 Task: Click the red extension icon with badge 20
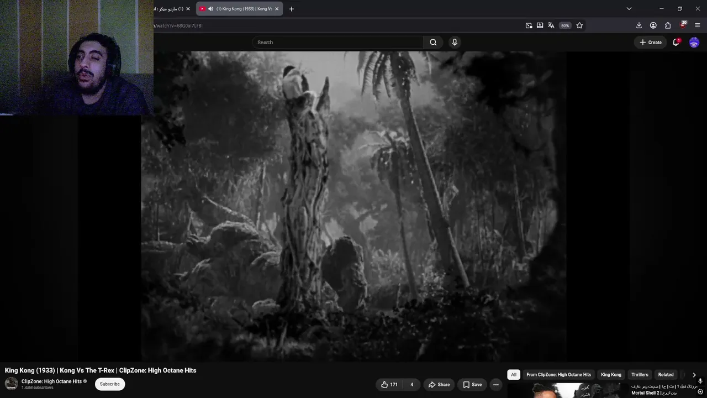683,25
